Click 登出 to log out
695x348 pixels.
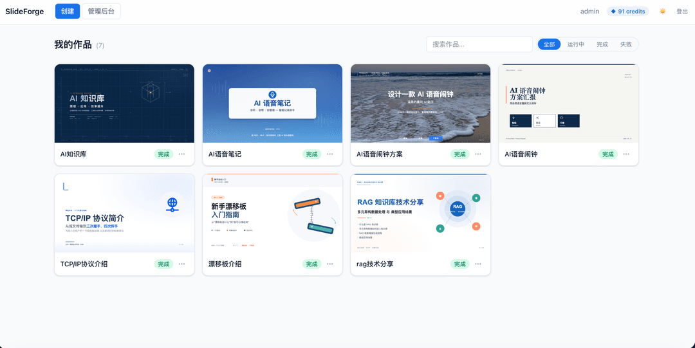pos(681,11)
